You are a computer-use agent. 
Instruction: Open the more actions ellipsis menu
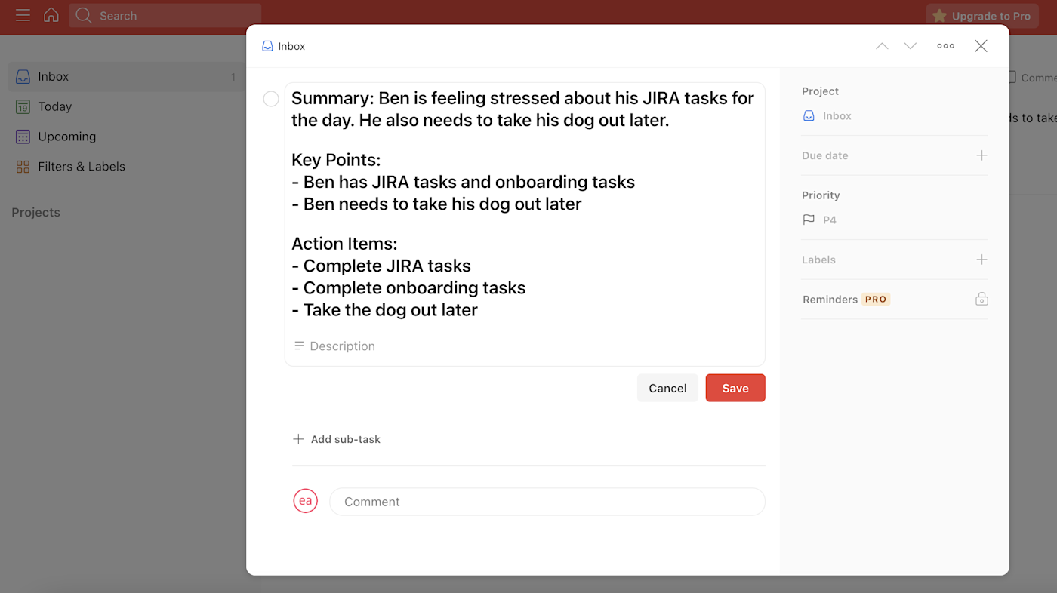tap(945, 46)
